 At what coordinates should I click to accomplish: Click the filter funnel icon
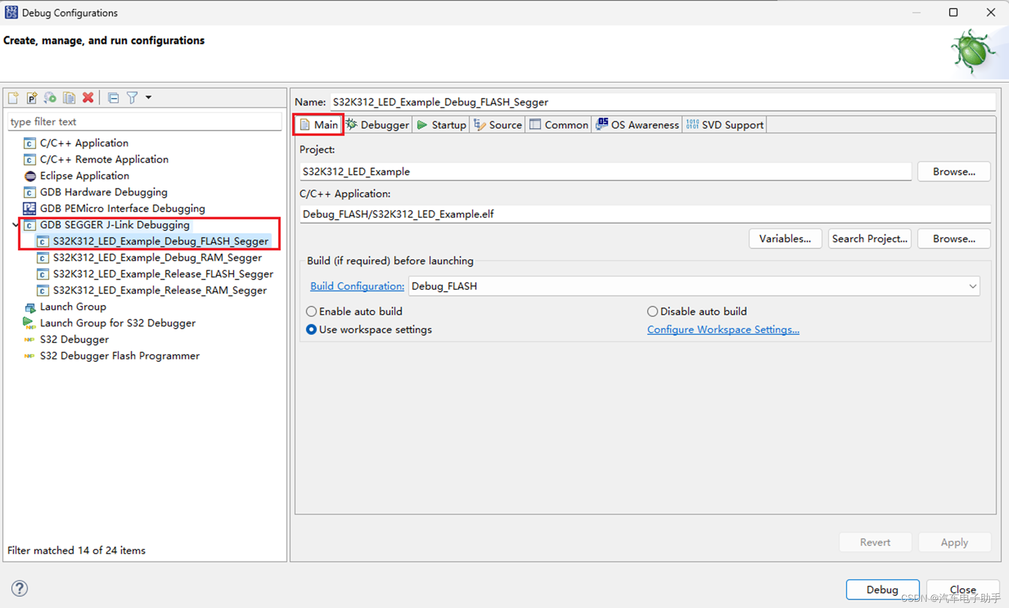(x=132, y=98)
